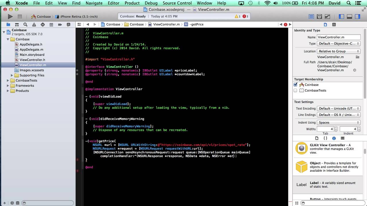The width and height of the screenshot is (367, 206).
Task: Switch library to icon grid view
Action: 297,203
